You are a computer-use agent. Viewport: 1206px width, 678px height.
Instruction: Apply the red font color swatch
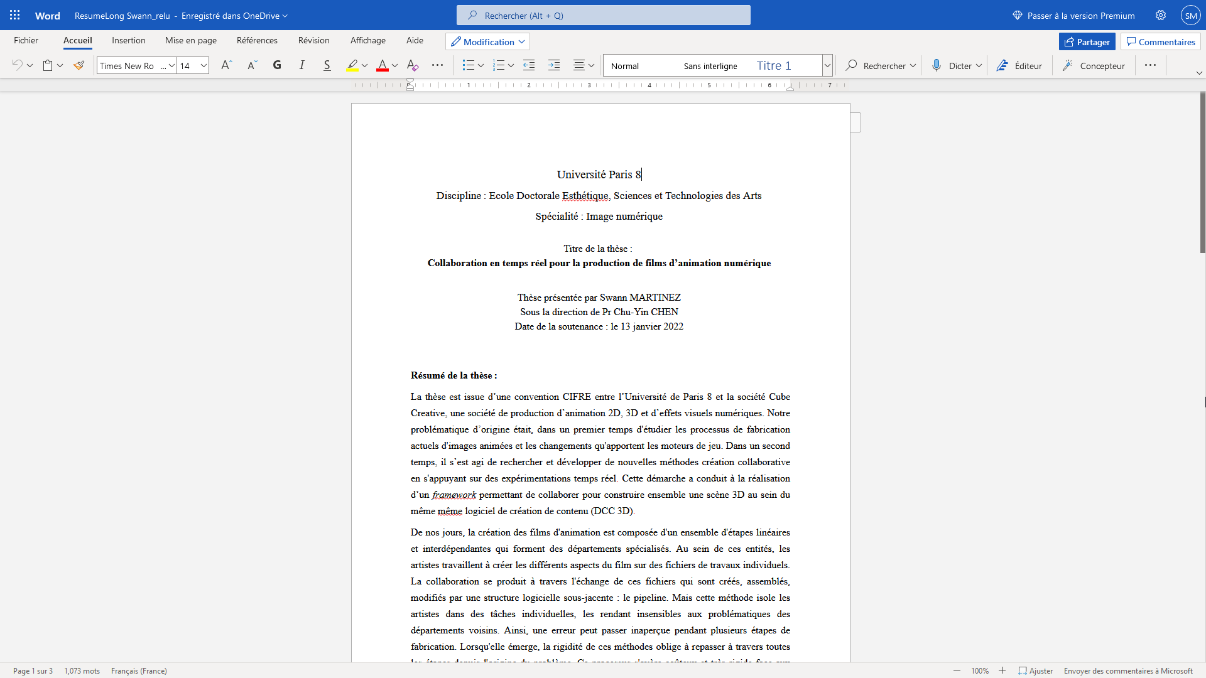tap(382, 65)
